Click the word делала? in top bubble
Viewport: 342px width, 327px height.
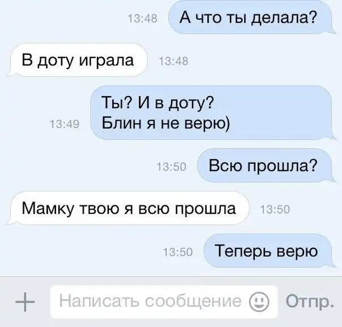pyautogui.click(x=284, y=18)
